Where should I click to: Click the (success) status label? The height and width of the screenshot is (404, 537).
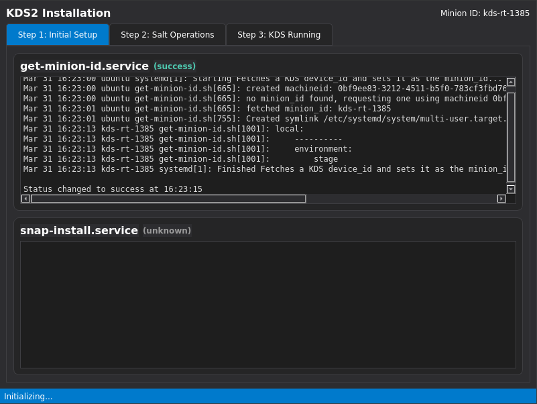(x=175, y=66)
